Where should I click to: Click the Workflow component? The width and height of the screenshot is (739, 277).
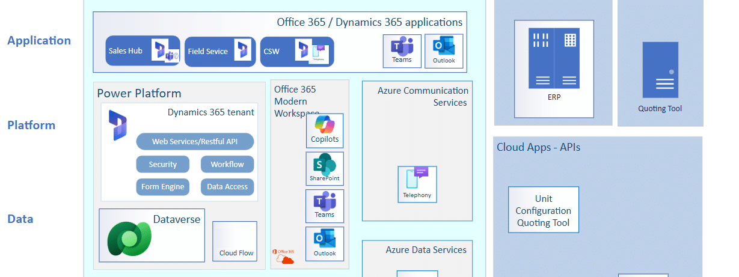coord(227,165)
